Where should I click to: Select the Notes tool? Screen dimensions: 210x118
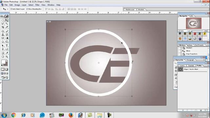(3, 53)
